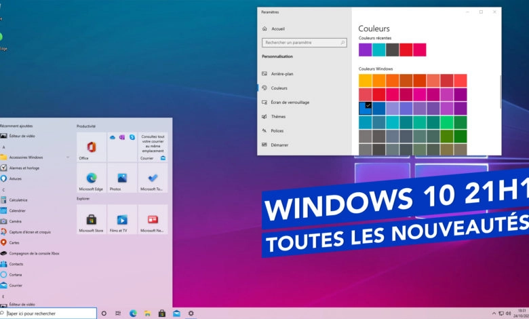Open the Photos tile

point(122,178)
